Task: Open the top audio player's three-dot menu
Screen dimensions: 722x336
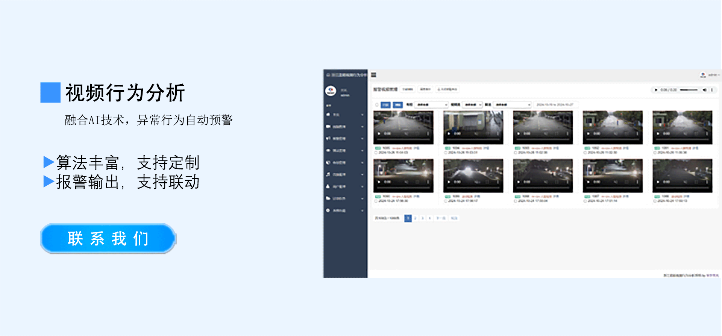Action: pyautogui.click(x=712, y=90)
